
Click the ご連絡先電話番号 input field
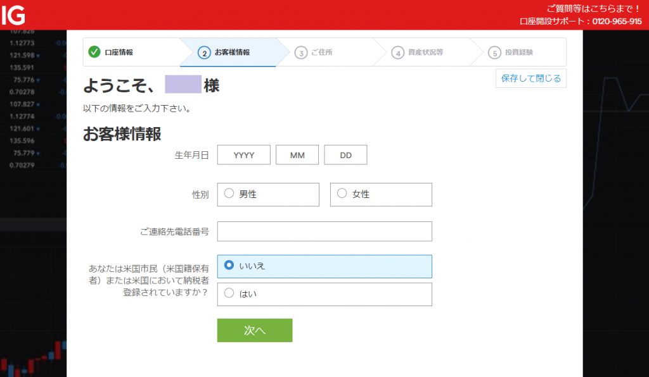coord(324,232)
